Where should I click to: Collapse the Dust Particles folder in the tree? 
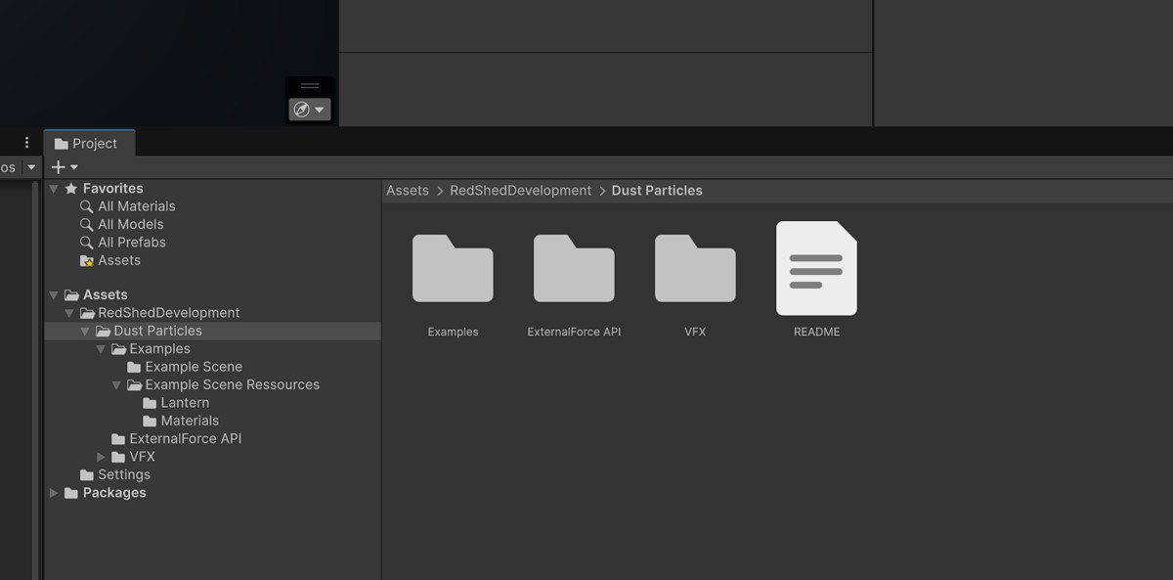84,331
